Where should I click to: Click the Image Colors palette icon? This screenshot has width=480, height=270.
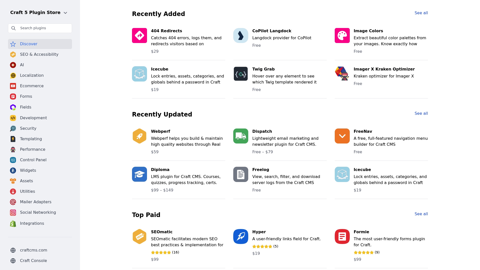[342, 35]
